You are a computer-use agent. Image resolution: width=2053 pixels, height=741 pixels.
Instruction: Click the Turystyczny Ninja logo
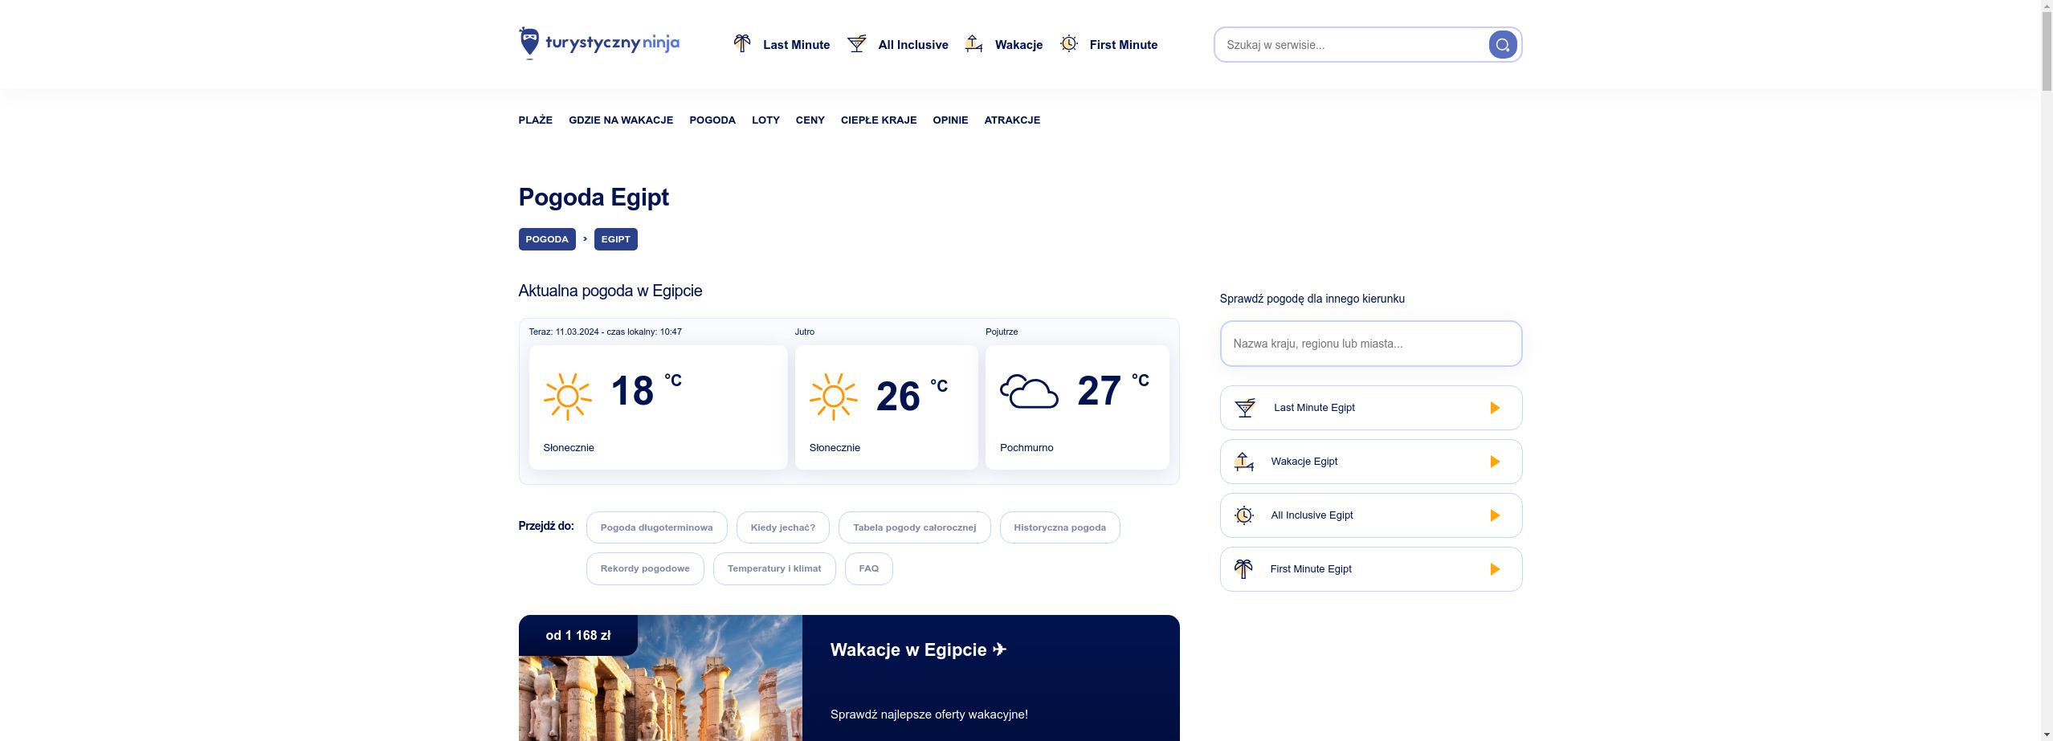click(x=598, y=43)
